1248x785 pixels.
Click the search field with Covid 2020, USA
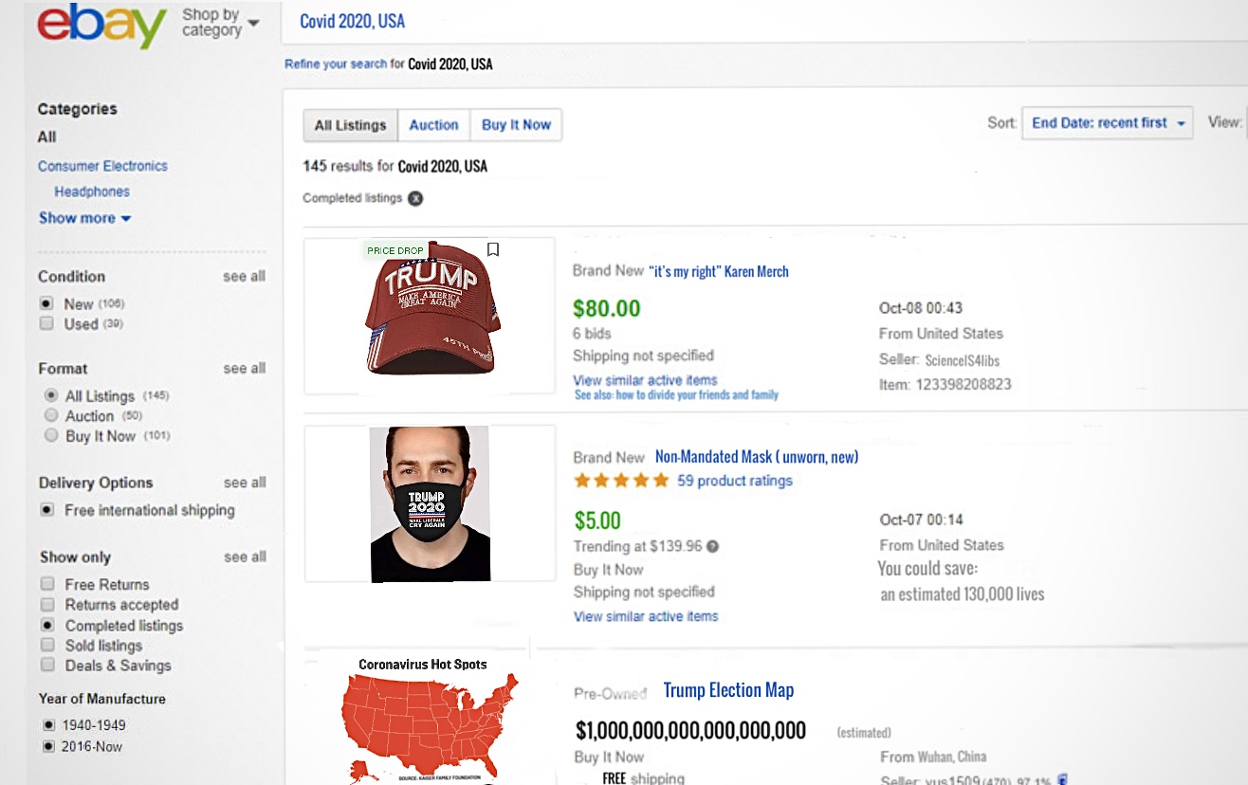664,21
